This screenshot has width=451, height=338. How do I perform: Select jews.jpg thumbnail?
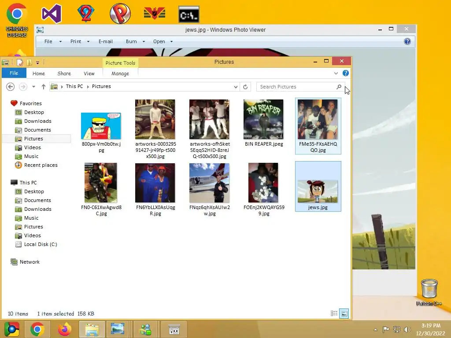[318, 187]
